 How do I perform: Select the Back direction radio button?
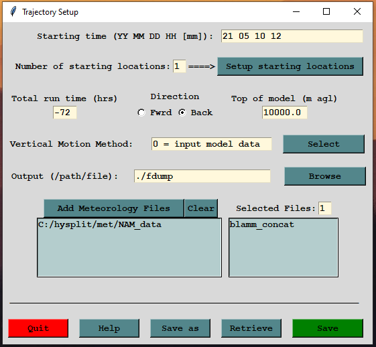coord(182,113)
